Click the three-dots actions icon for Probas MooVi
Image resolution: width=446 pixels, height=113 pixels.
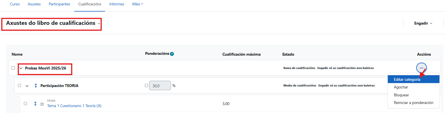click(421, 68)
